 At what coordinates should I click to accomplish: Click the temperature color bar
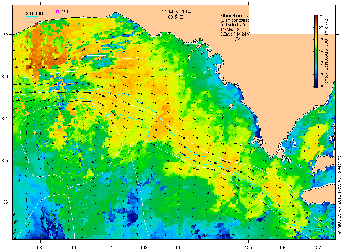tap(316, 52)
